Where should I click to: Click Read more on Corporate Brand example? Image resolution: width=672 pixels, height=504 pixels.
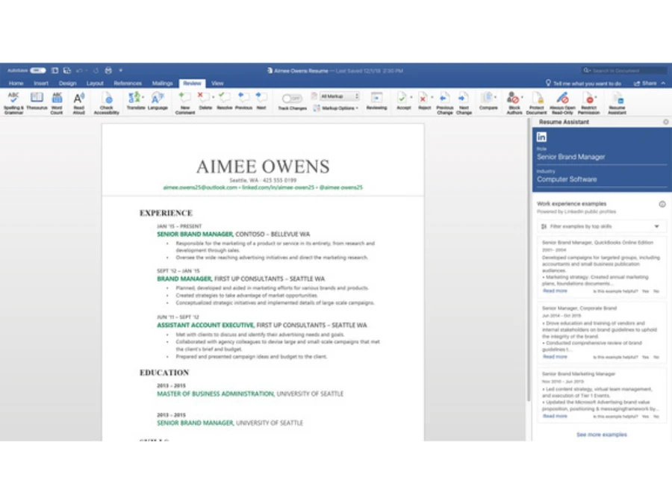pyautogui.click(x=555, y=357)
